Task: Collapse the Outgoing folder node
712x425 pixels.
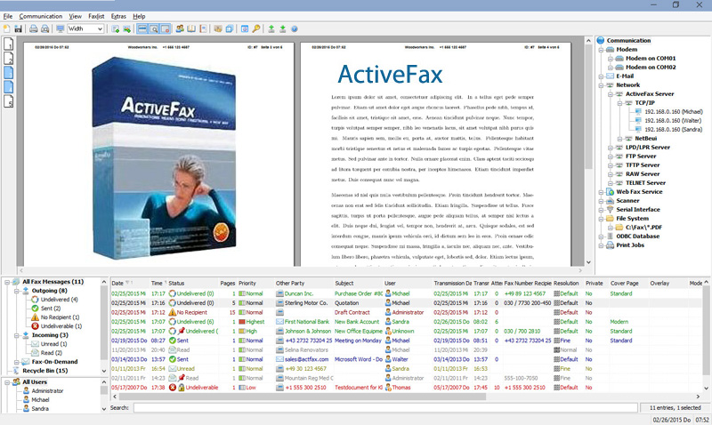Action: [16, 291]
